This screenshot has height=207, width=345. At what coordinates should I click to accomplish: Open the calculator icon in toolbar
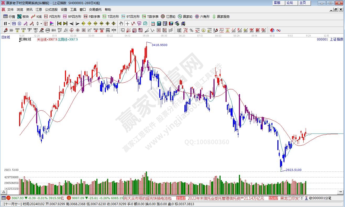pos(159,24)
